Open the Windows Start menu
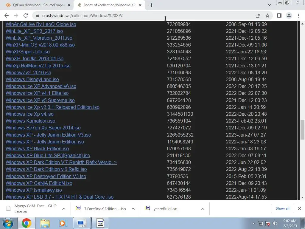The width and height of the screenshot is (305, 229). [8, 223]
